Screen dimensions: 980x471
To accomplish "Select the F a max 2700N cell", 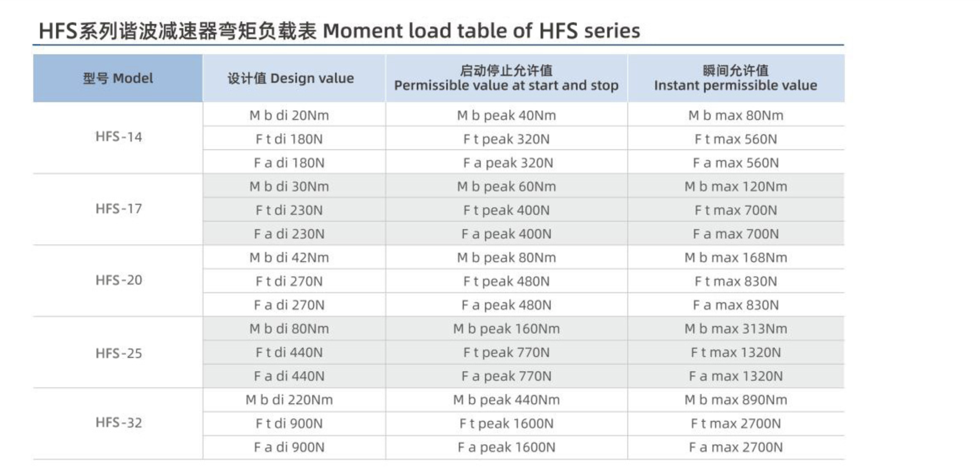I will tap(735, 447).
